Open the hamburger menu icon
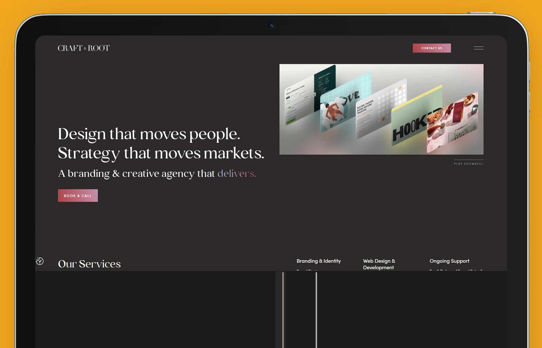Screen dimensions: 542x348 point(478,48)
